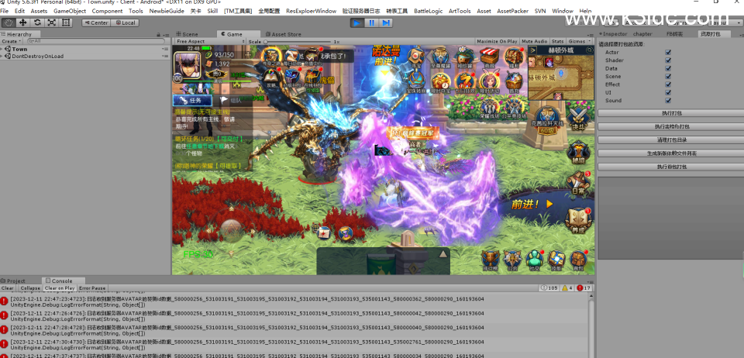Switch to the Asset Store tab
The height and width of the screenshot is (358, 744).
point(284,34)
